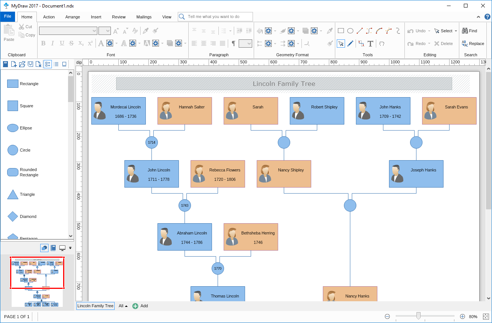Toggle subscript formatting
The image size is (492, 323).
pyautogui.click(x=81, y=44)
